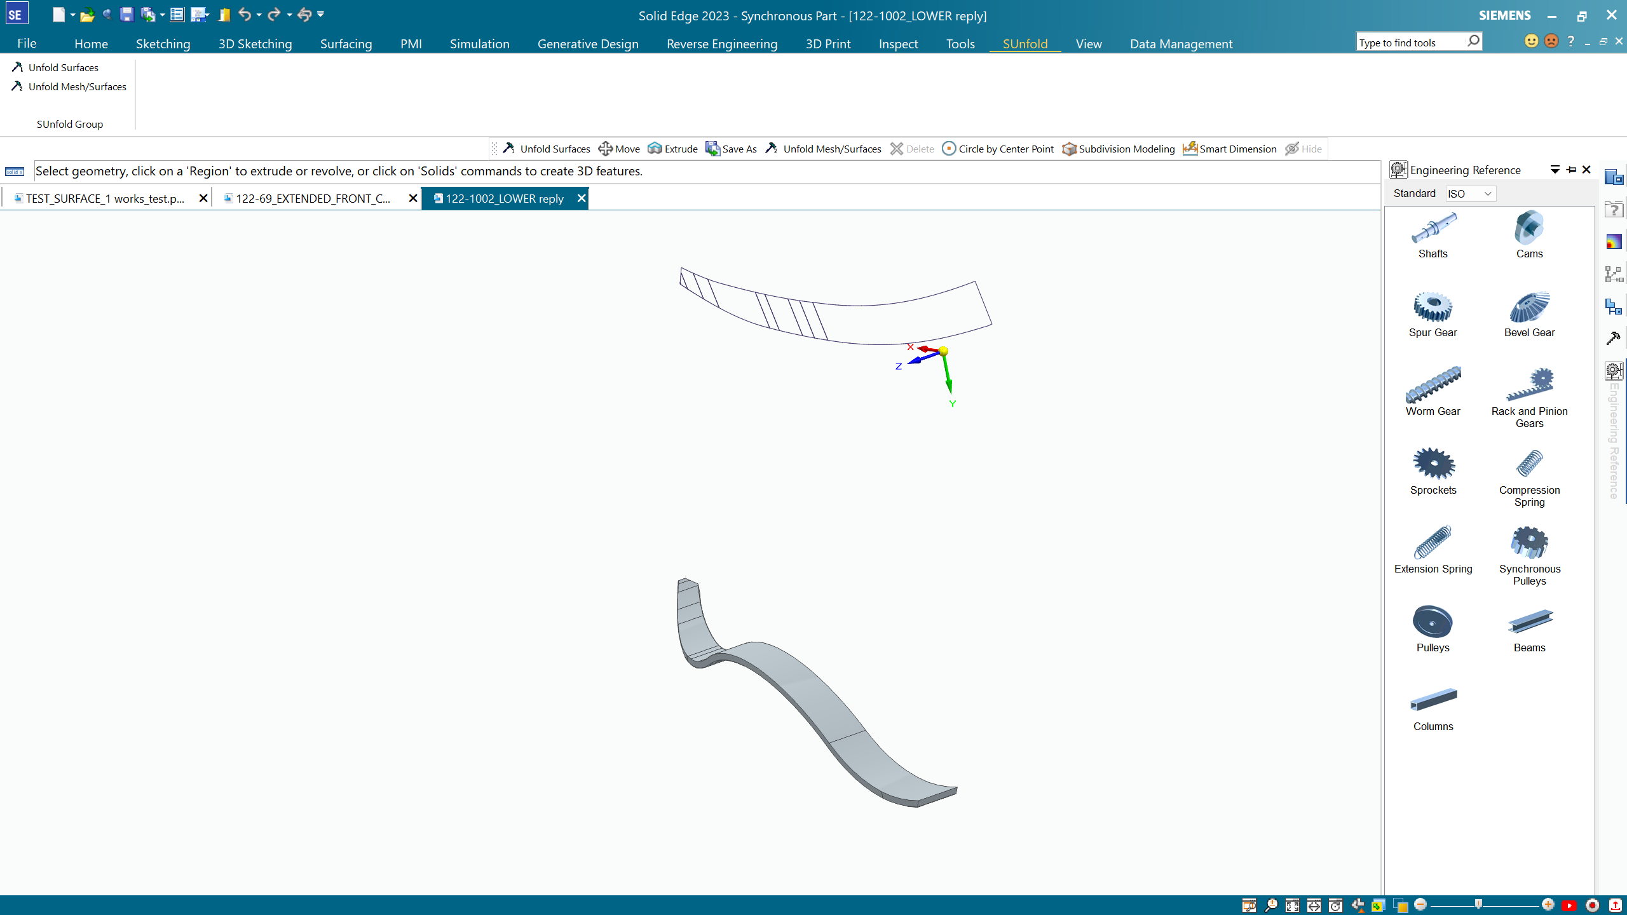Click the happy smiley feedback icon
Image resolution: width=1627 pixels, height=915 pixels.
pyautogui.click(x=1532, y=41)
